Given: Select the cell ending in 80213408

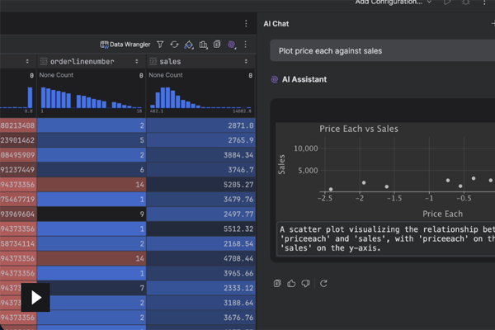Looking at the screenshot, I should (x=18, y=125).
